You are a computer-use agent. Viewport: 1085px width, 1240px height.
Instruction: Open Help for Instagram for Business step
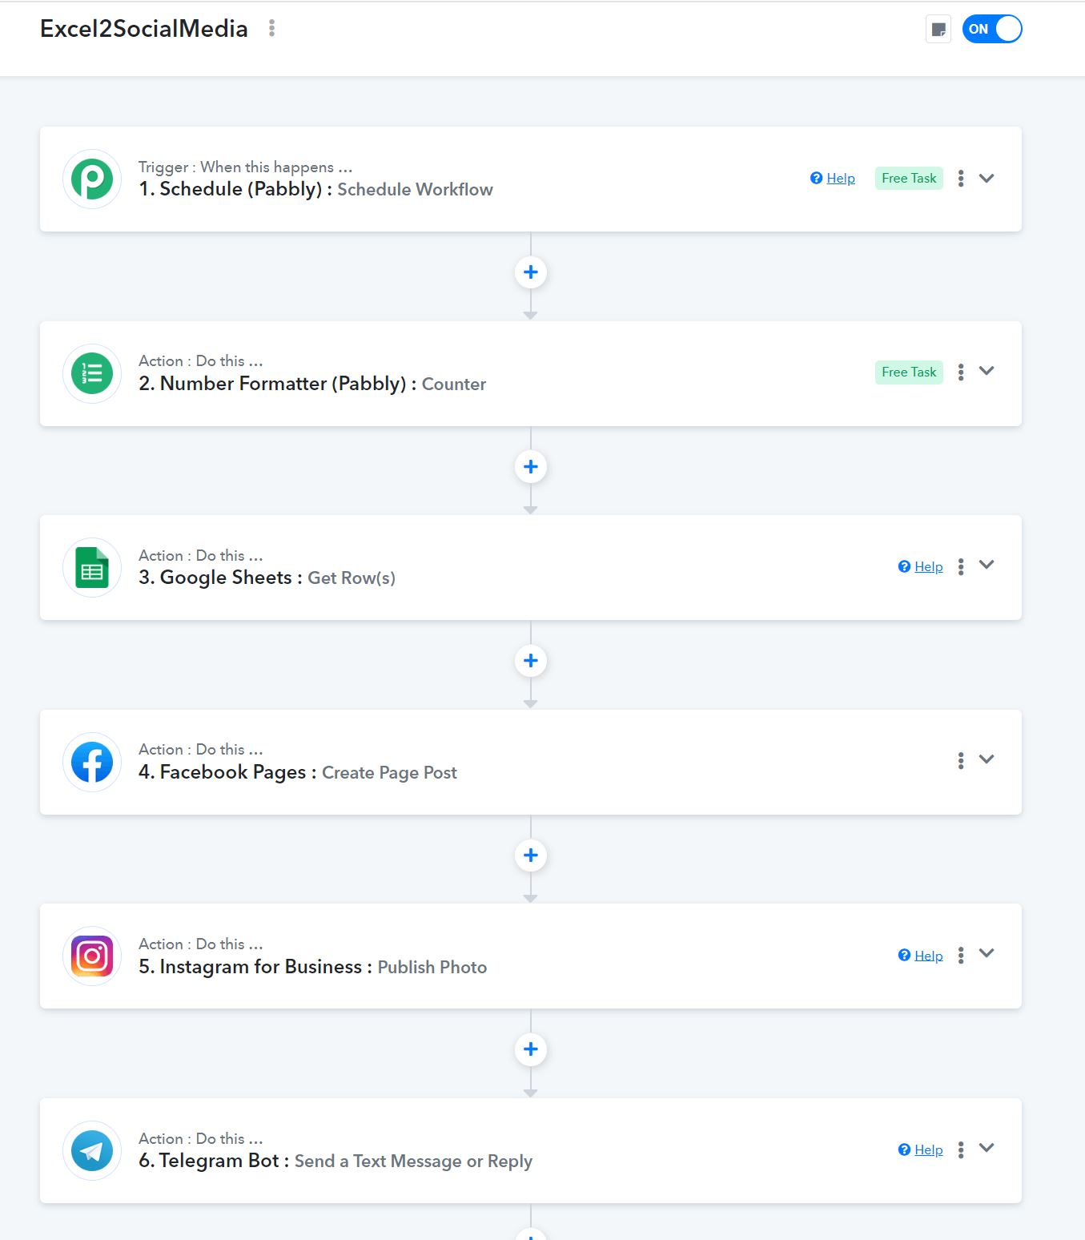[x=921, y=955]
